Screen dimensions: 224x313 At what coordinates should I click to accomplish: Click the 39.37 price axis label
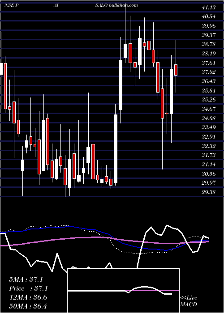click(209, 35)
